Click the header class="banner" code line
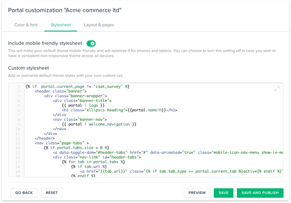Viewport: 291px width, 203px height. pyautogui.click(x=61, y=91)
